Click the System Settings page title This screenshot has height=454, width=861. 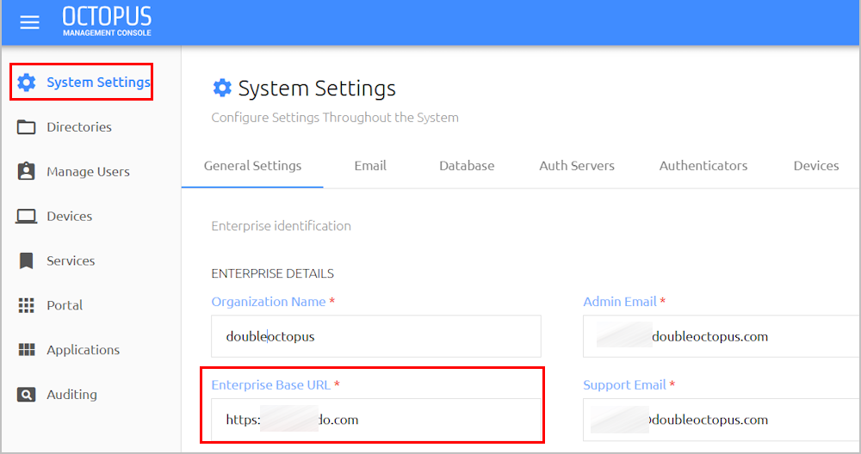point(317,89)
